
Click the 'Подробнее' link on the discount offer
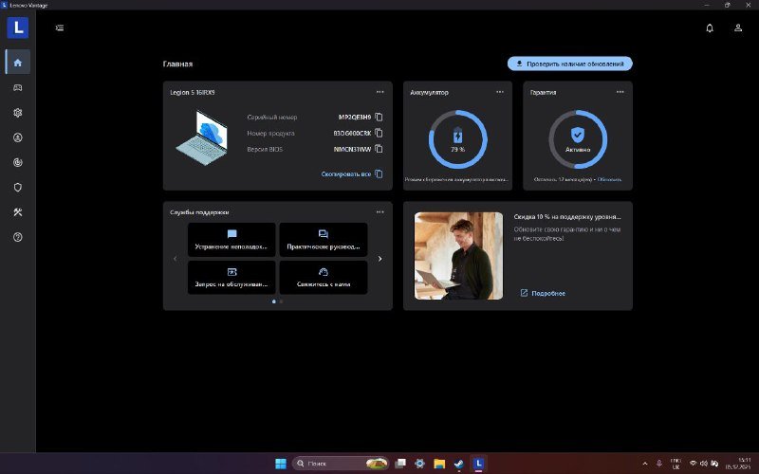pos(543,293)
